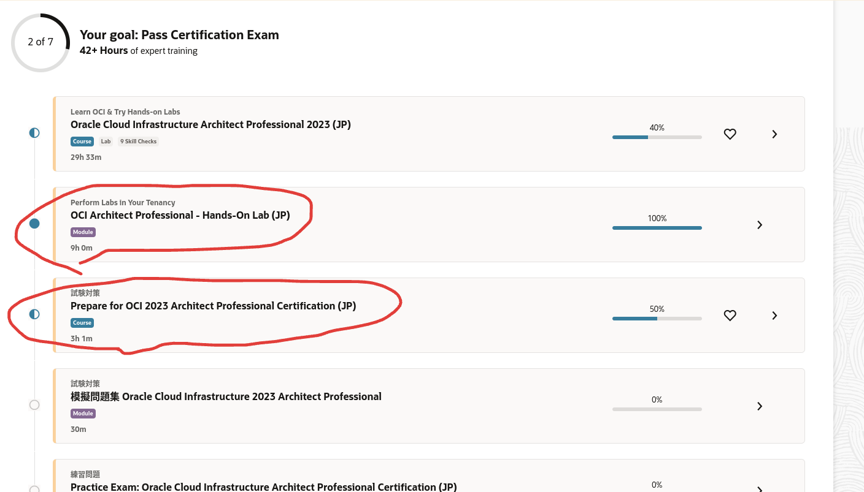Image resolution: width=864 pixels, height=492 pixels.
Task: Favorite the Prepare for OCI 2023 Certification course
Action: [730, 316]
